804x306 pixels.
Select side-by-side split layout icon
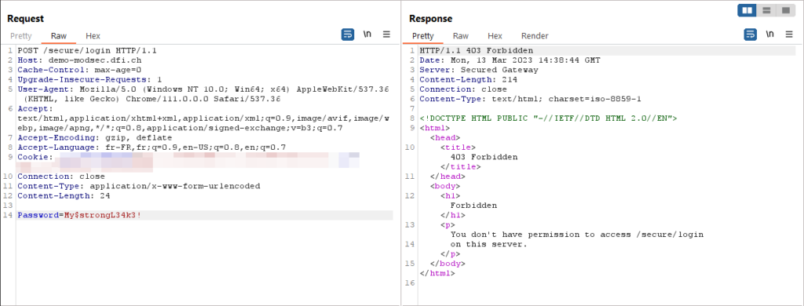tap(747, 10)
